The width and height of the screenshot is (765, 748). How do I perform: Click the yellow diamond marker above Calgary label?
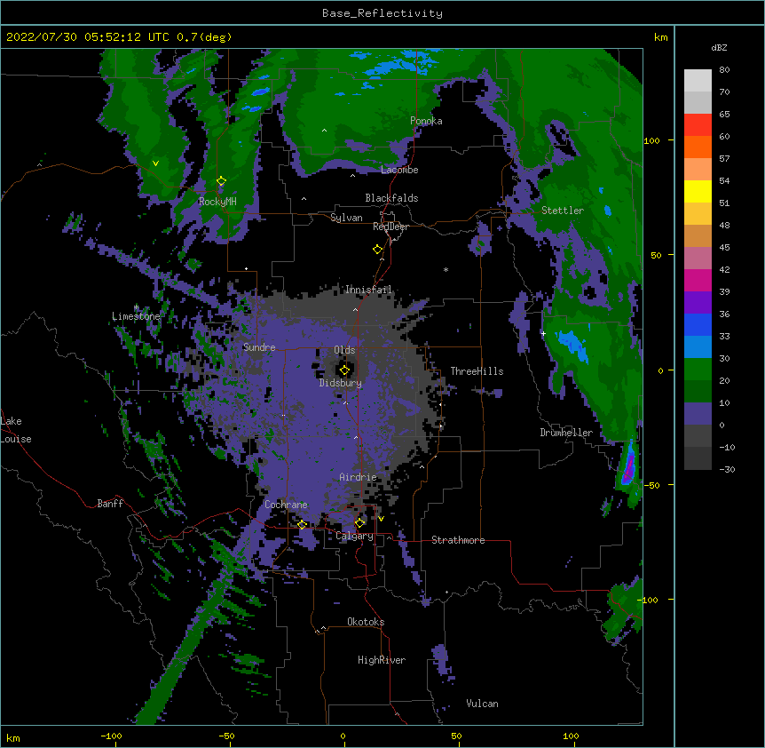pos(359,523)
